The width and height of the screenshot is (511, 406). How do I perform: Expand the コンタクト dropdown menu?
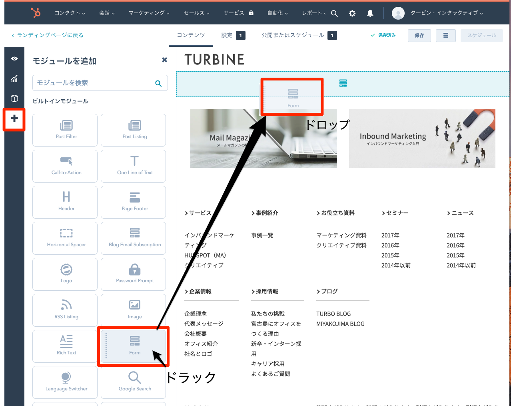70,13
